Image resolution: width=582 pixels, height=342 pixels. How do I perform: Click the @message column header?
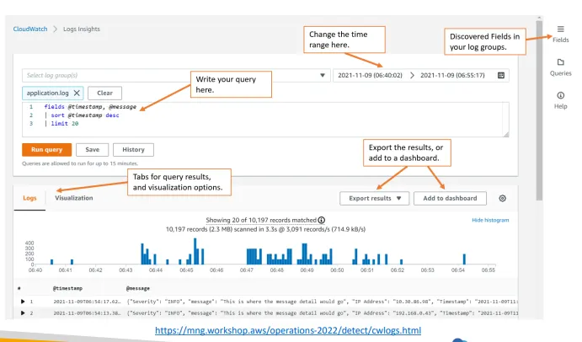click(x=137, y=288)
